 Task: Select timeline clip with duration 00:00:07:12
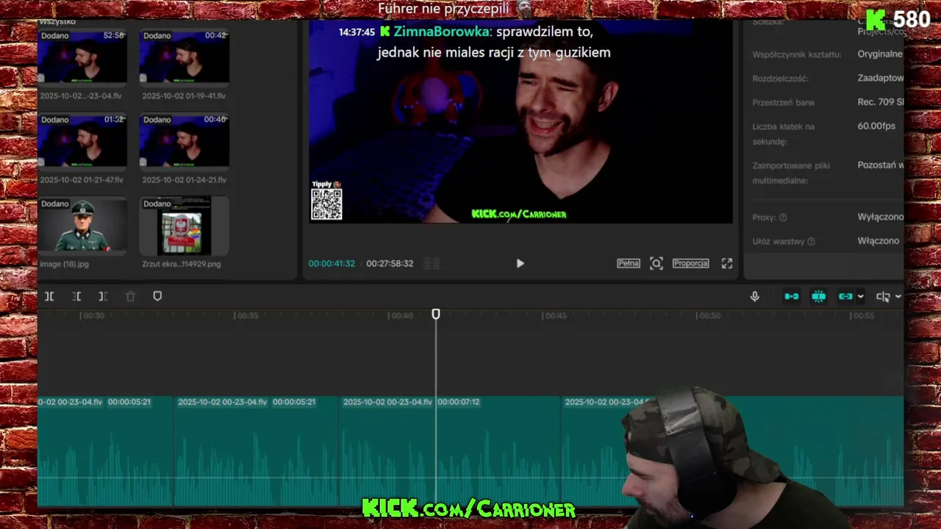pos(450,451)
